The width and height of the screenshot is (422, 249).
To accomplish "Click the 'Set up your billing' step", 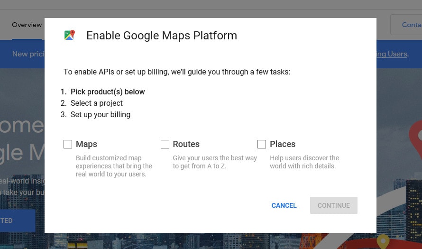I will coord(101,115).
